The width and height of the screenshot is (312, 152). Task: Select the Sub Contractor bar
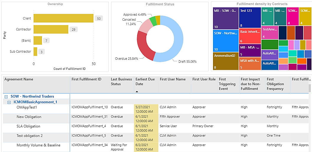[x=35, y=51]
